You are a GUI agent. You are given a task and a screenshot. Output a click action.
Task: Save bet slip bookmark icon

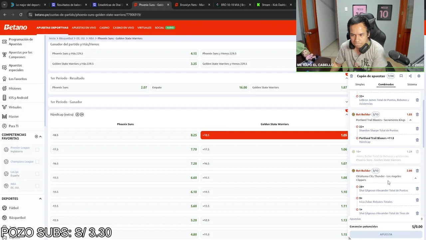pos(401,76)
